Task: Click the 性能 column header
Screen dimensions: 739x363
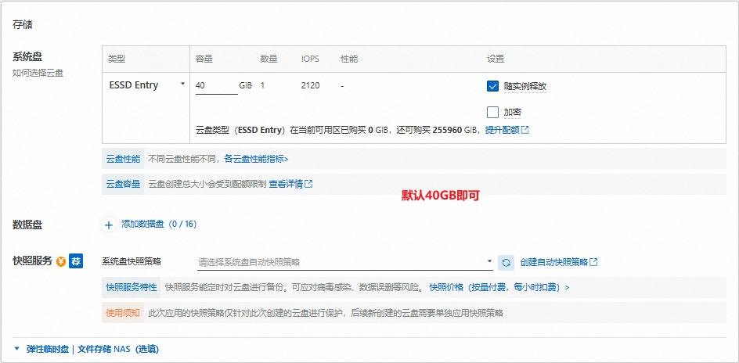Action: 349,59
